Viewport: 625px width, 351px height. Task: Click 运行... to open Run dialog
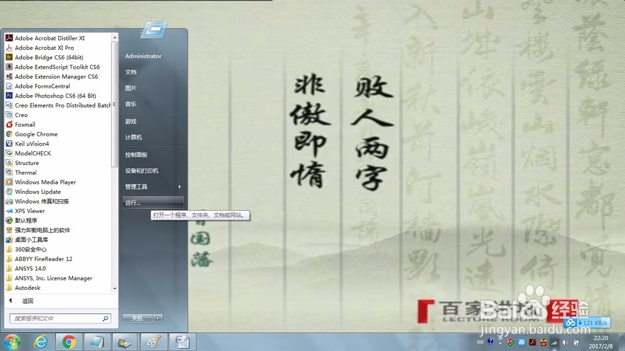(x=152, y=202)
